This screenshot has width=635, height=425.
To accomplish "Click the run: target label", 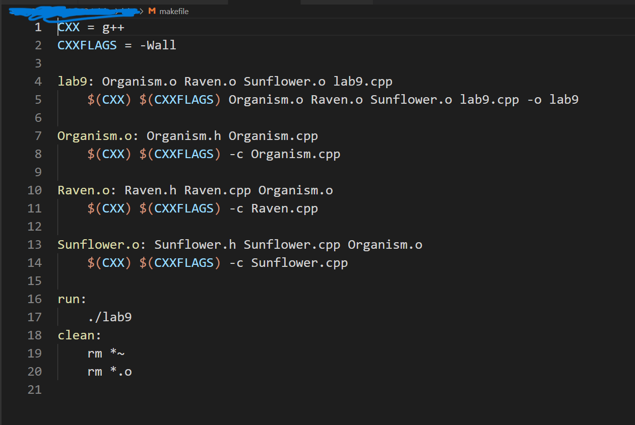I will click(71, 299).
